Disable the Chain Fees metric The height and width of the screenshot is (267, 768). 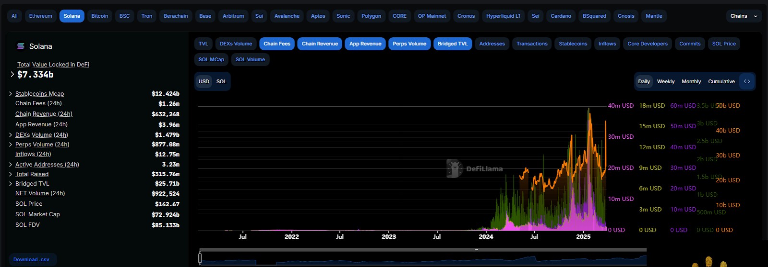(277, 44)
